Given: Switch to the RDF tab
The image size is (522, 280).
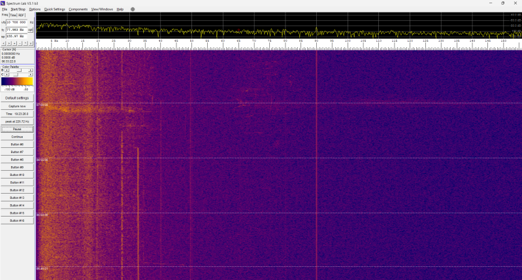Looking at the screenshot, I should tap(22, 15).
